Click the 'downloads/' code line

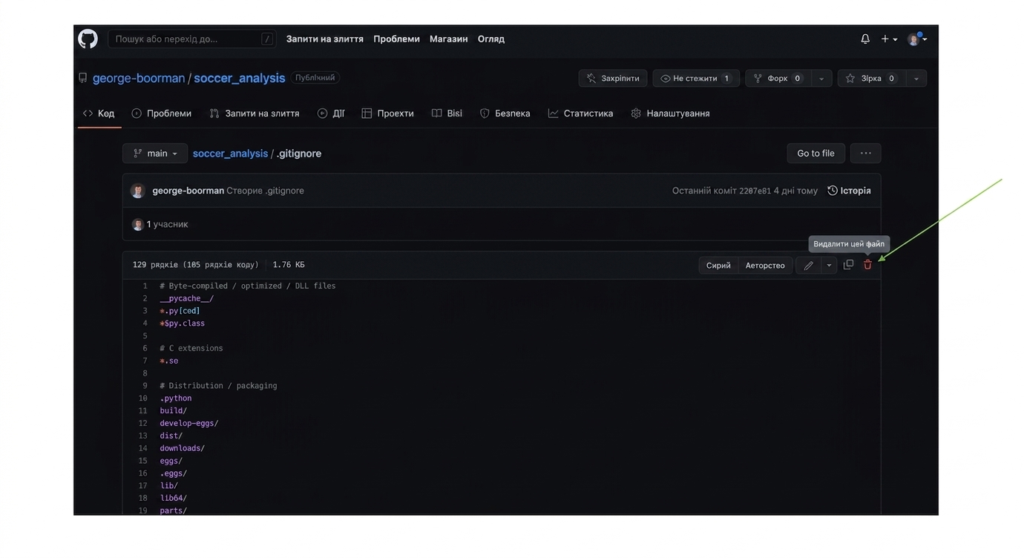[x=183, y=448]
